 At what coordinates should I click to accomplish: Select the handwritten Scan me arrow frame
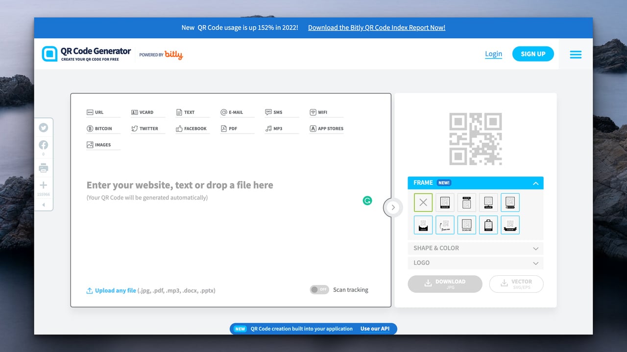[445, 225]
